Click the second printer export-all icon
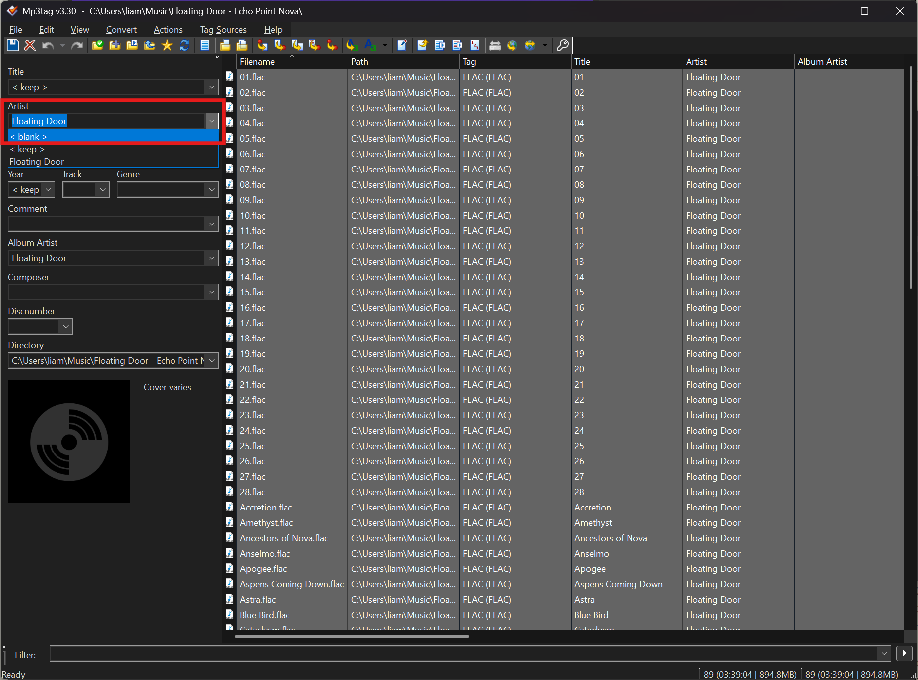This screenshot has width=918, height=680. tap(242, 45)
